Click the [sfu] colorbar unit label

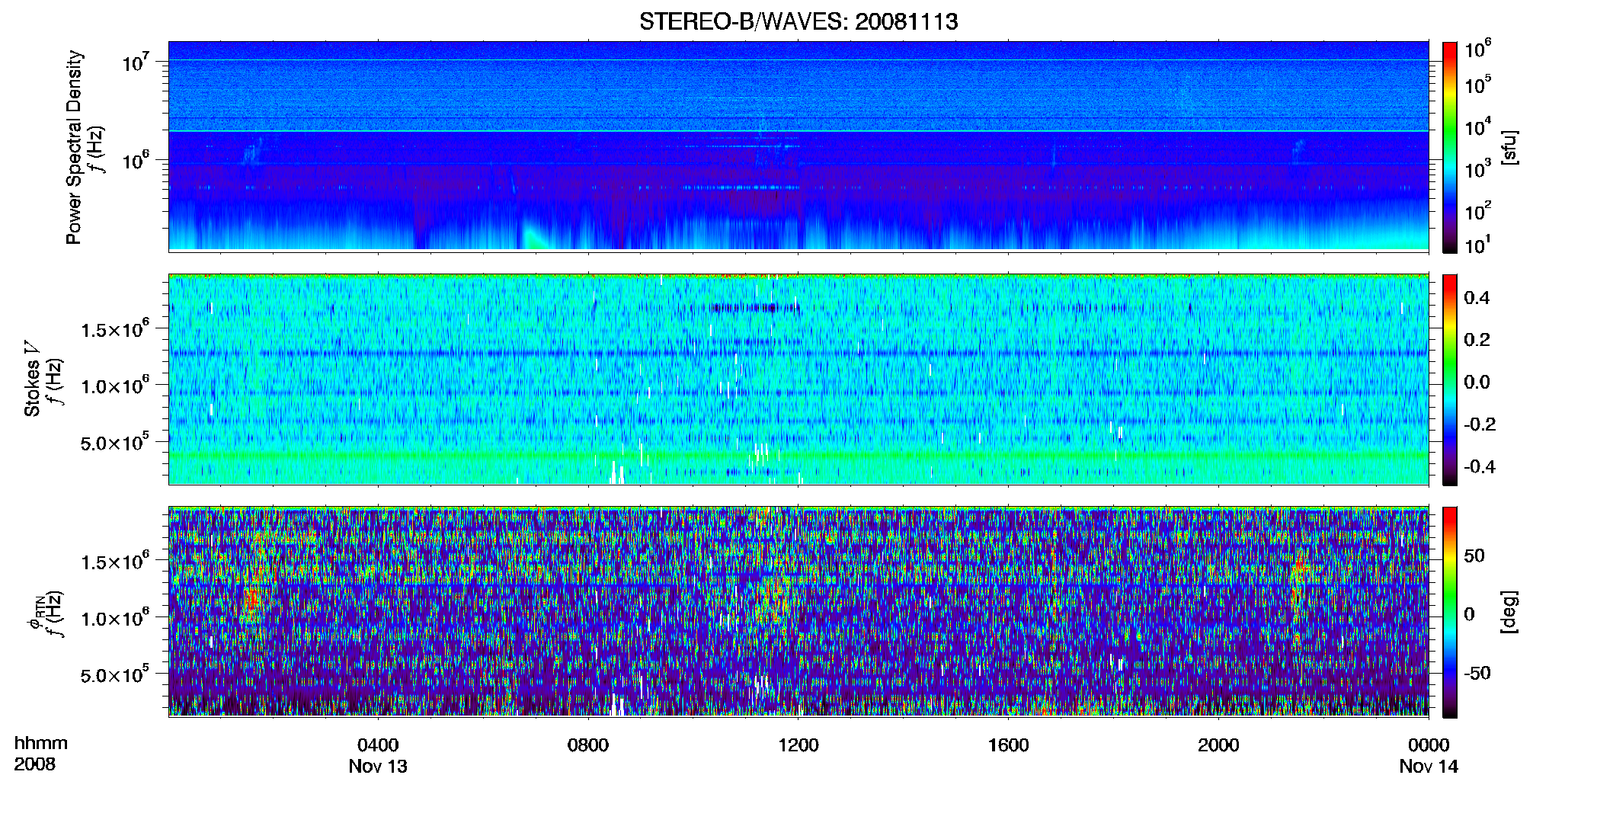pyautogui.click(x=1509, y=147)
